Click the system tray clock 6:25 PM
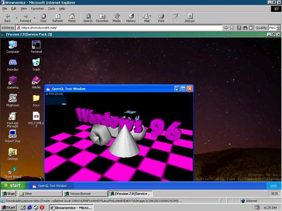This screenshot has width=282, height=211. click(270, 208)
